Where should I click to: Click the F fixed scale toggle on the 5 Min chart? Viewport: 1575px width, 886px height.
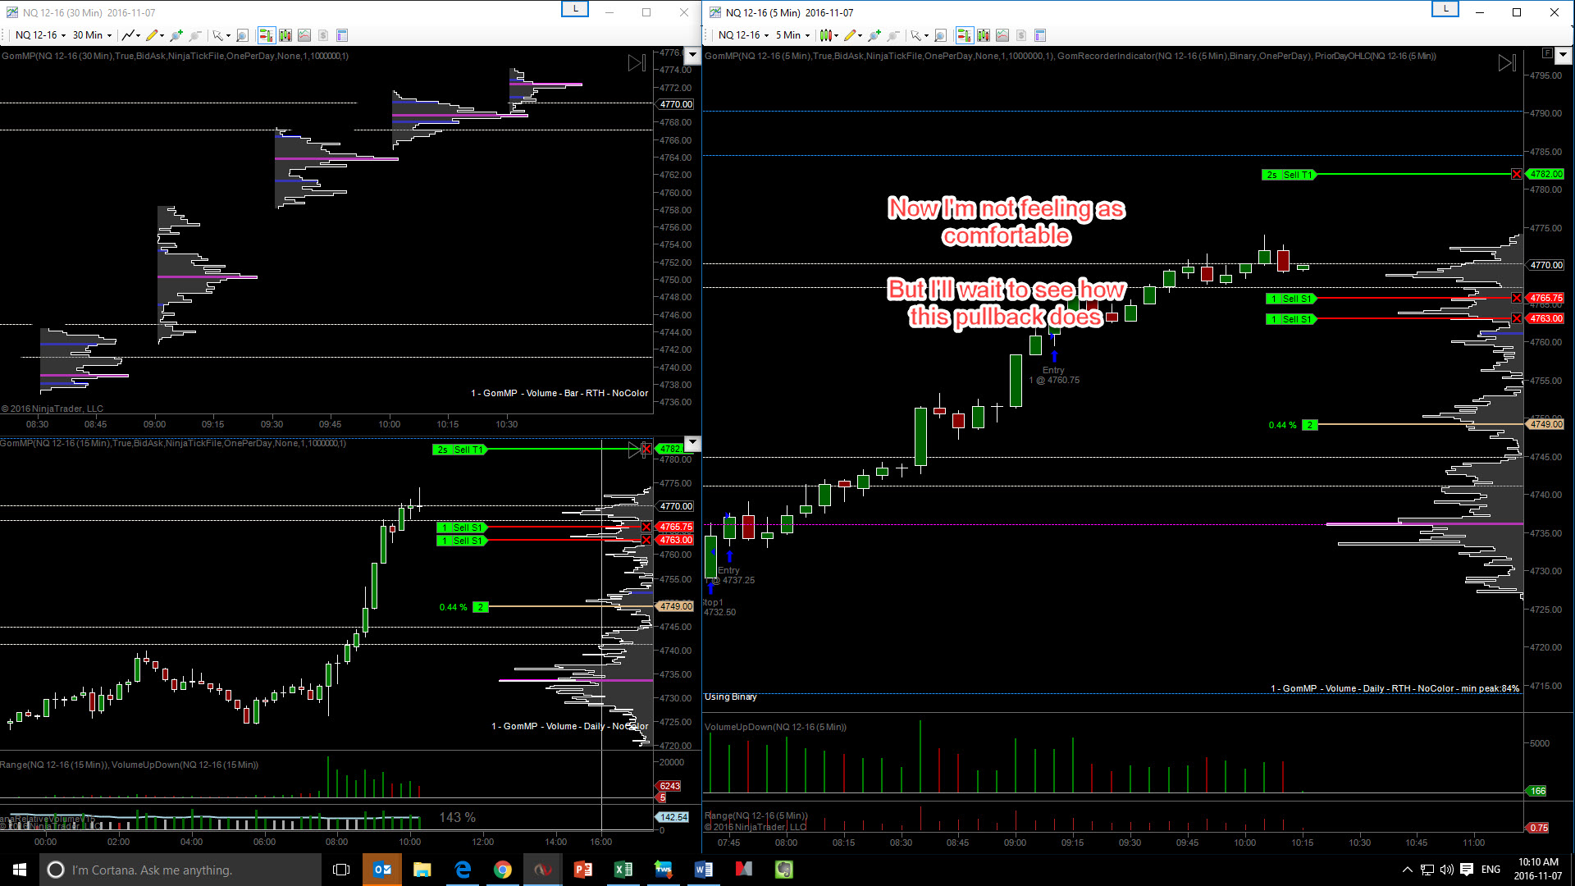(x=1547, y=53)
